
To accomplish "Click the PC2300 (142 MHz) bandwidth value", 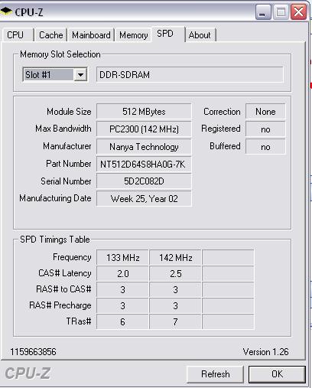I will [144, 129].
